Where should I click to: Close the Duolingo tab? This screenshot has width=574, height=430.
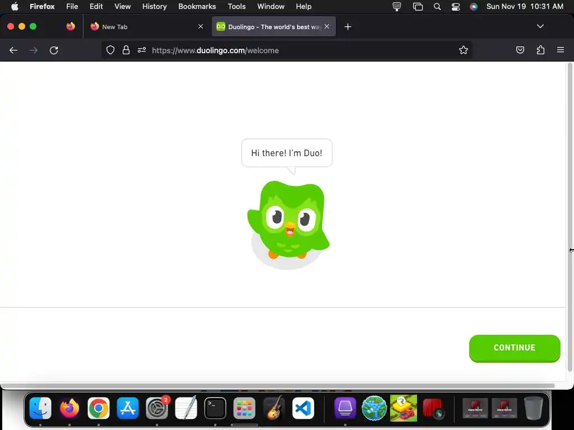coord(327,26)
